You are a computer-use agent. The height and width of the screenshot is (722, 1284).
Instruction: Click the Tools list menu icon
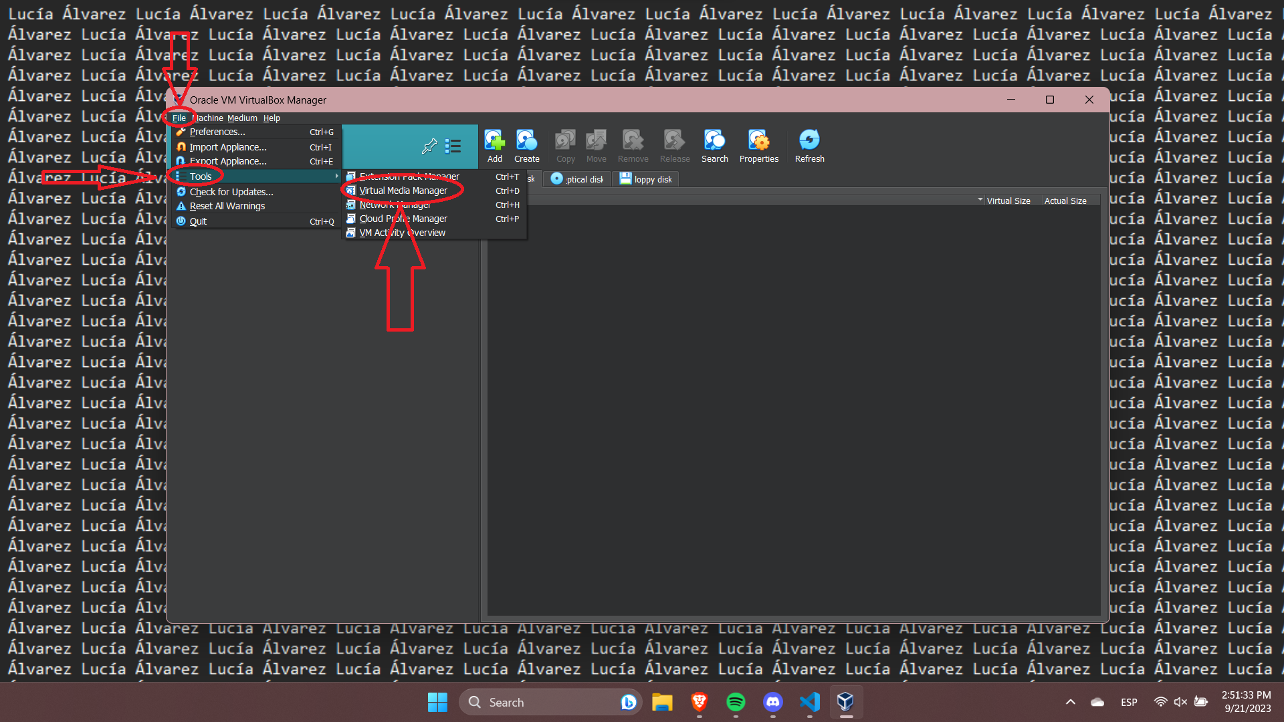453,146
